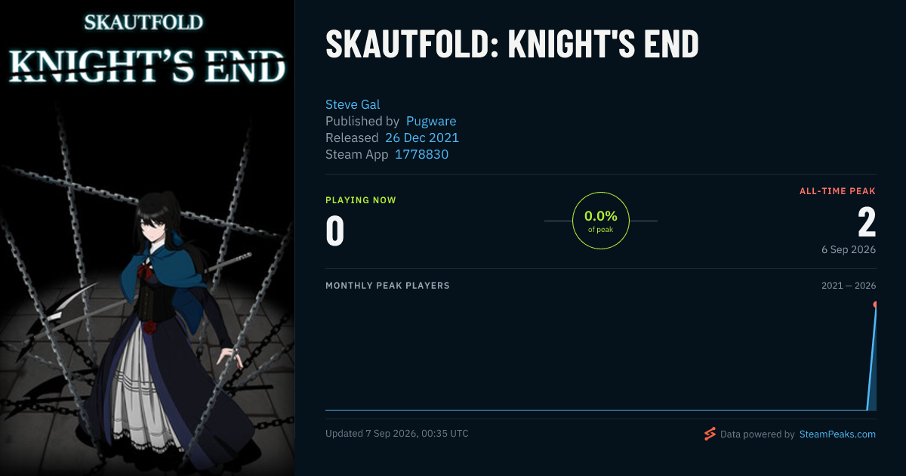Click the Playing Now count 0
Screen dimensions: 906x476
click(x=335, y=231)
